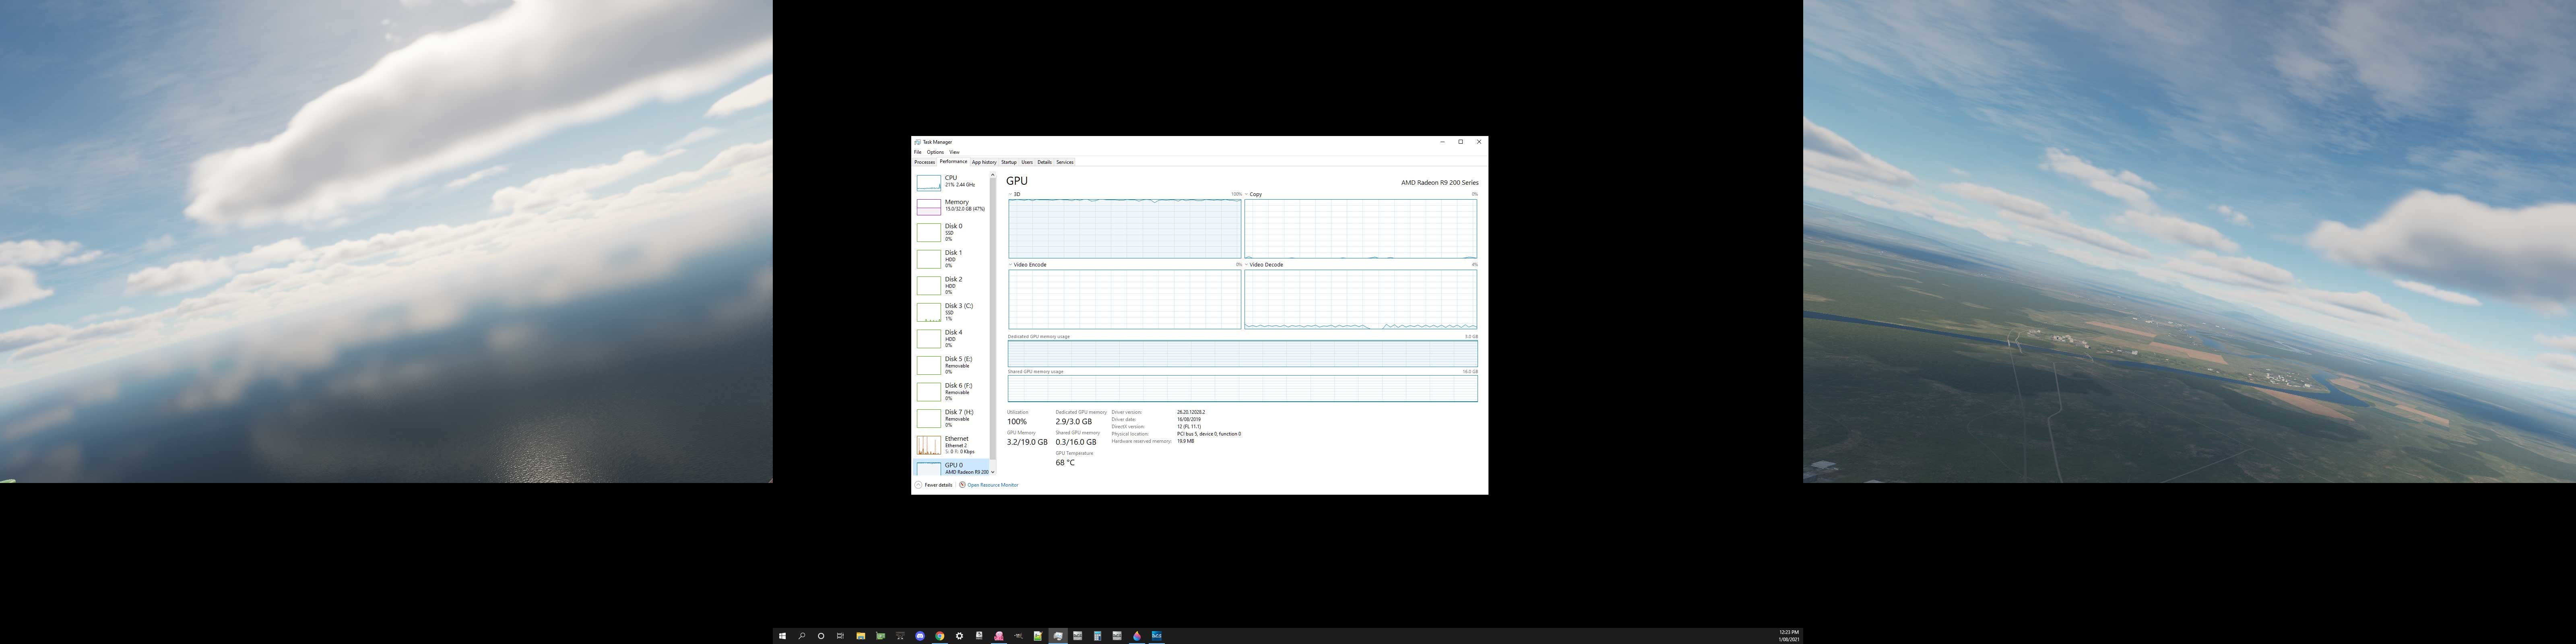Screen dimensions: 2576x644
Task: Click the Resource Monitor icon
Action: [962, 485]
